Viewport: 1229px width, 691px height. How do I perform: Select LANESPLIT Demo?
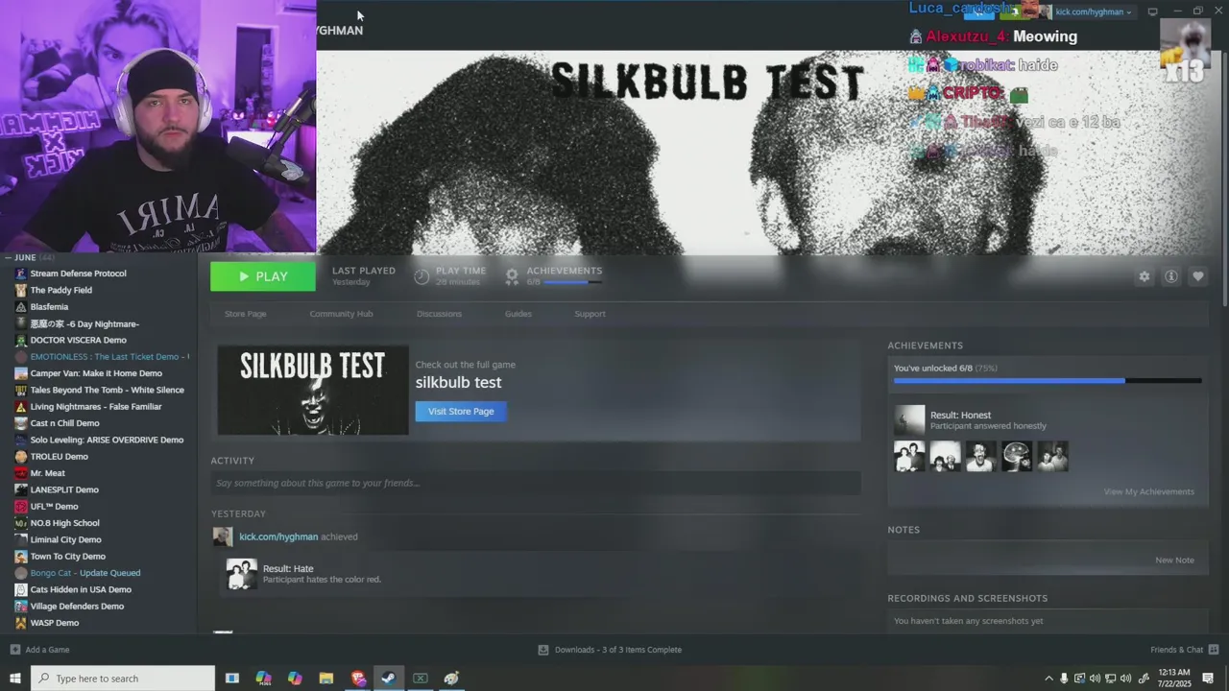(64, 489)
